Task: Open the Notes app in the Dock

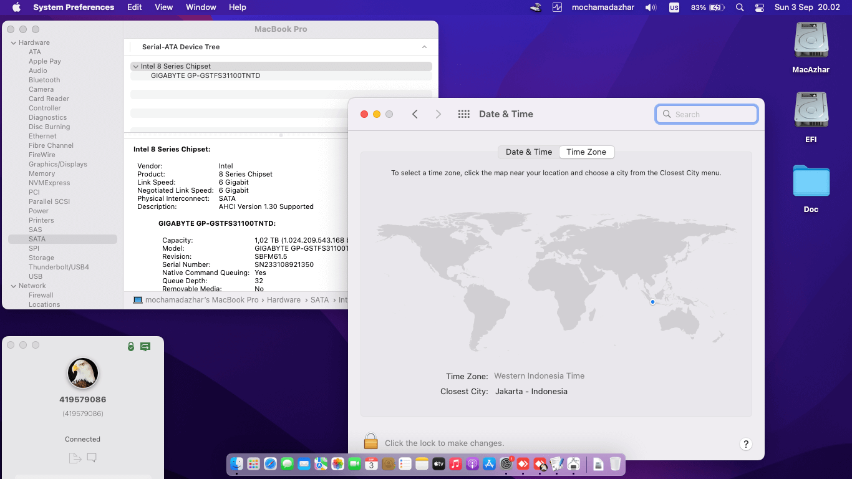Action: pos(422,464)
